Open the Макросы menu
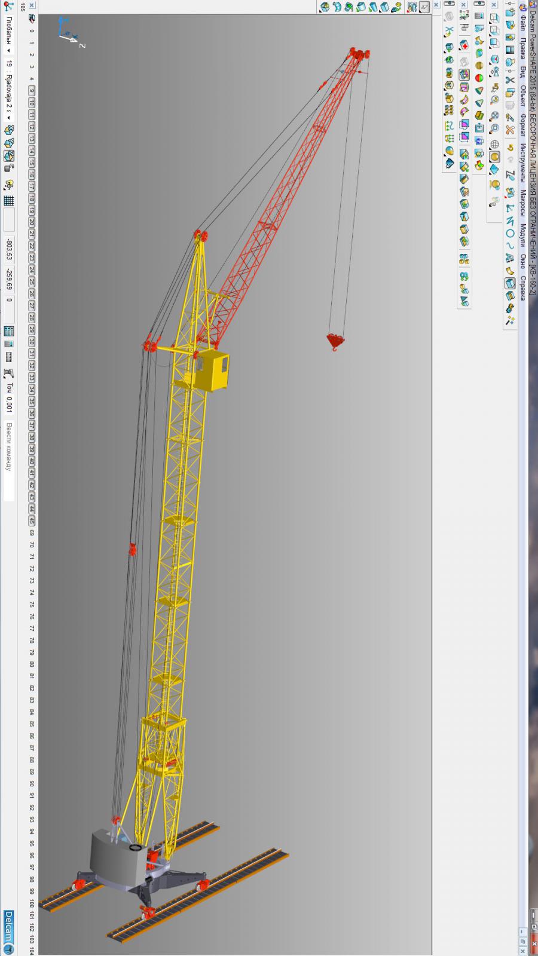The height and width of the screenshot is (956, 538). 522,203
